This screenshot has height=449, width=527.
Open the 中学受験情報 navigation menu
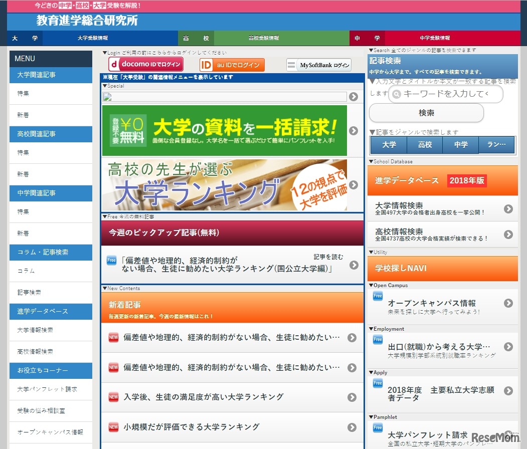(x=435, y=38)
